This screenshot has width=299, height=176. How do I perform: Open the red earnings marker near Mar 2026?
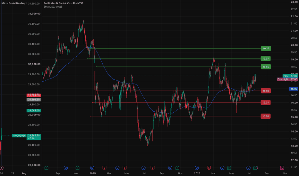pyautogui.click(x=209, y=168)
